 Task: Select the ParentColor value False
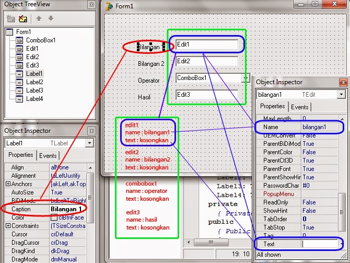point(320,152)
